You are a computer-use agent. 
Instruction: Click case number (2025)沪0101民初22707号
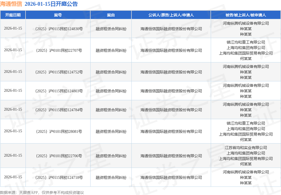click(x=59, y=50)
